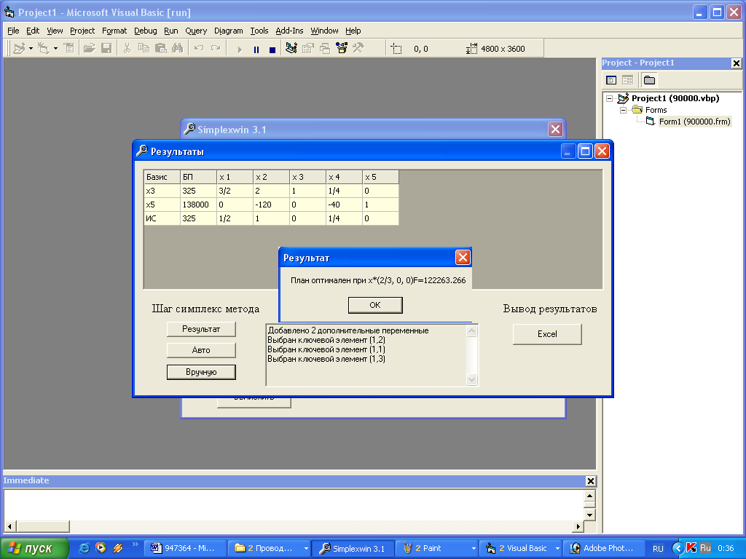Image resolution: width=746 pixels, height=559 pixels.
Task: Collapse the Project1 (90000.vbp) tree node
Action: (610, 99)
